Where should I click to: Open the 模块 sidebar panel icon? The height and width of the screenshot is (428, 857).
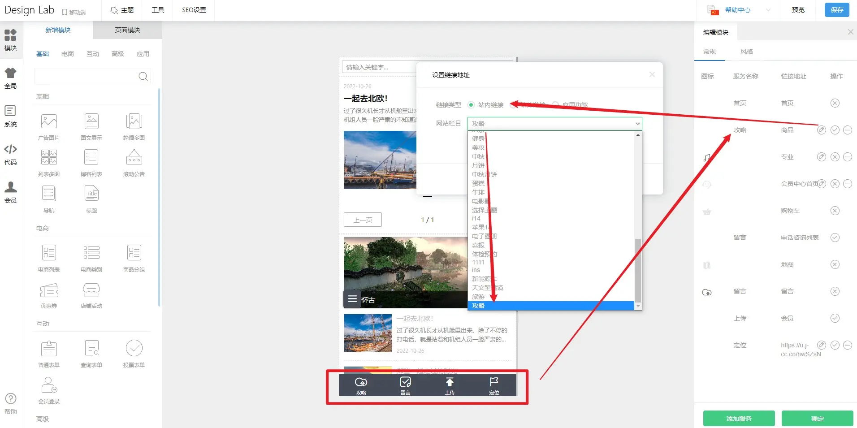pyautogui.click(x=10, y=39)
